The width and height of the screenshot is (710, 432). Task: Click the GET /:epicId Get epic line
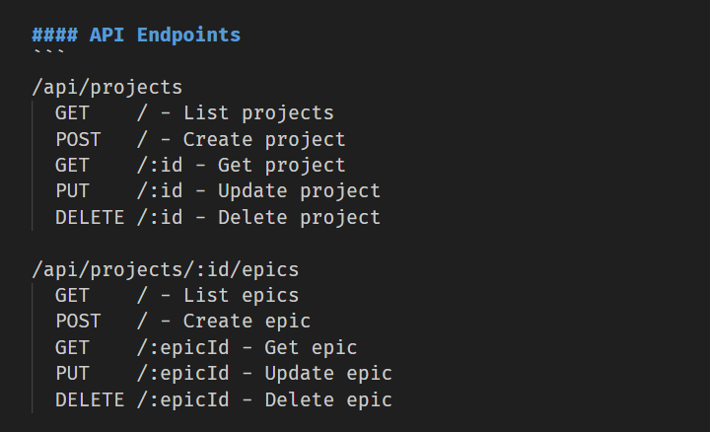tap(206, 348)
